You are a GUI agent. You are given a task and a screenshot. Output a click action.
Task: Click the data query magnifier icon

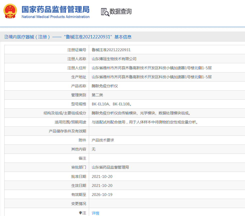(x=105, y=12)
